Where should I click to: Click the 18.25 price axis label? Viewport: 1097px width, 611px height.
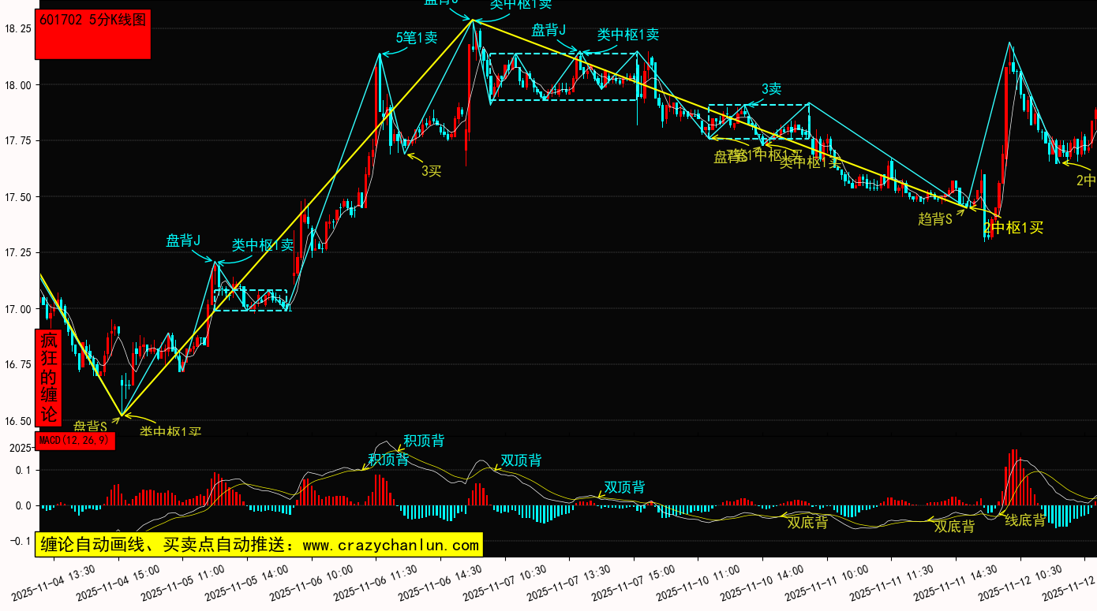(17, 28)
